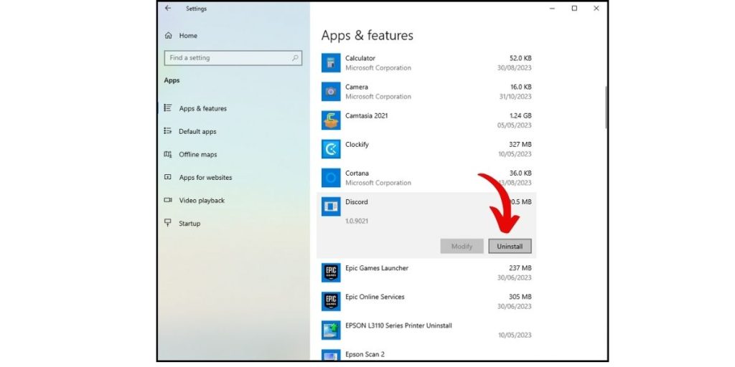
Task: Click the app list vertical scrollbar
Action: click(606, 107)
